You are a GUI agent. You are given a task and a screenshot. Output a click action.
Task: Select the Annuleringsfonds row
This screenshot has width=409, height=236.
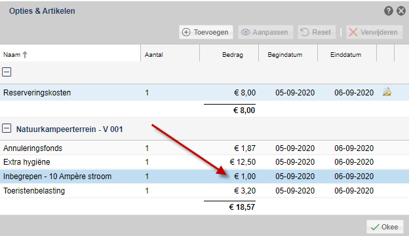204,148
